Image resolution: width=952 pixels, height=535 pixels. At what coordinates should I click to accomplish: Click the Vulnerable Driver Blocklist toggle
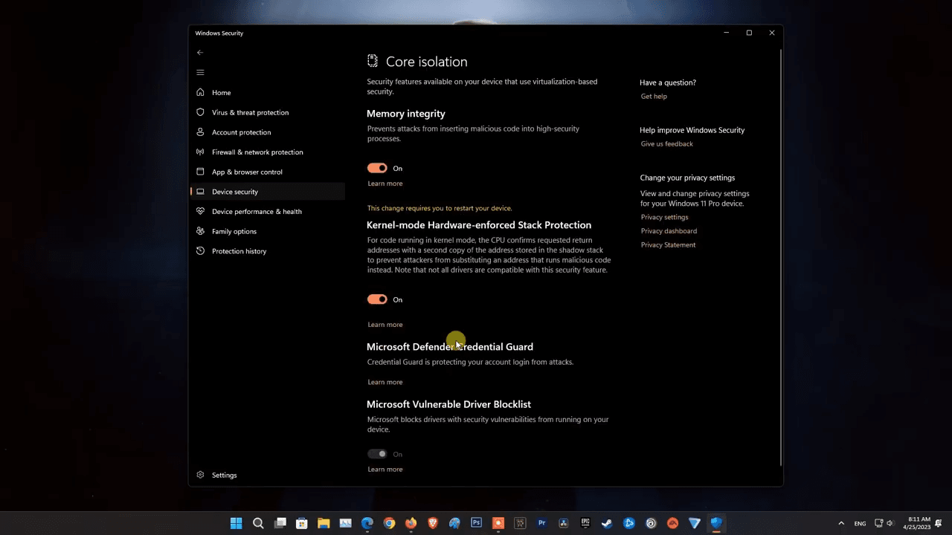[377, 454]
